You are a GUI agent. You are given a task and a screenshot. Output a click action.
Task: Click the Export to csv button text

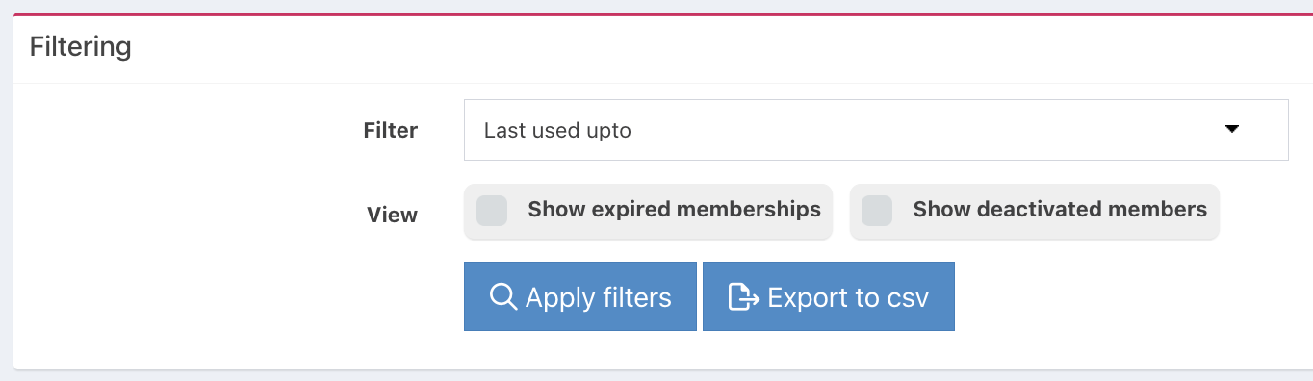click(x=848, y=297)
